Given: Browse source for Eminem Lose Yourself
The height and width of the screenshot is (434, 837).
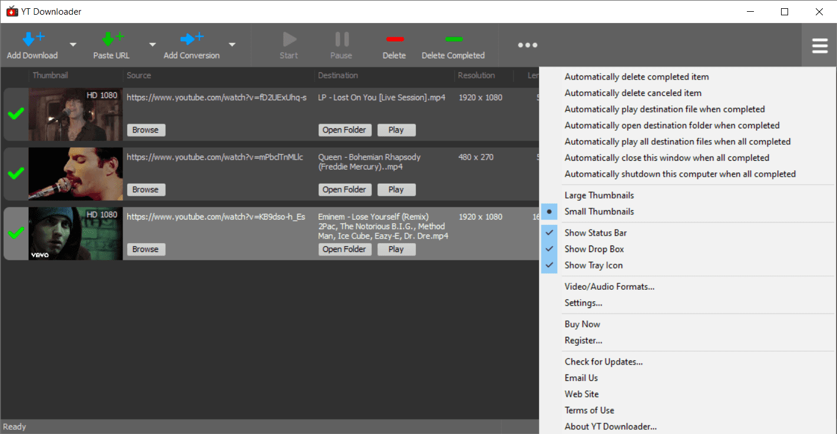Looking at the screenshot, I should [146, 249].
